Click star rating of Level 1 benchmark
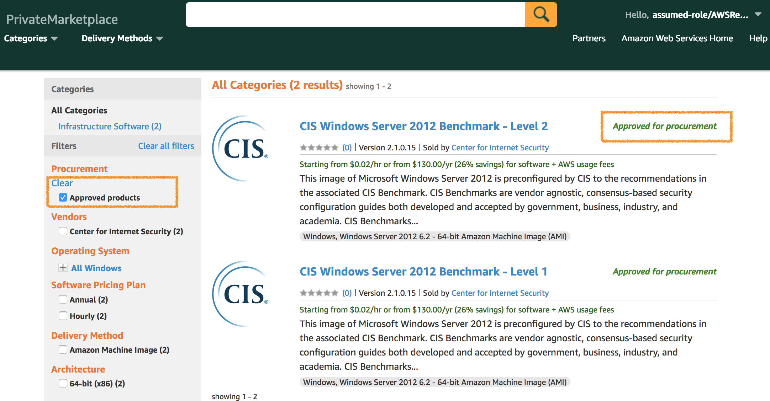Image resolution: width=770 pixels, height=401 pixels. [318, 293]
